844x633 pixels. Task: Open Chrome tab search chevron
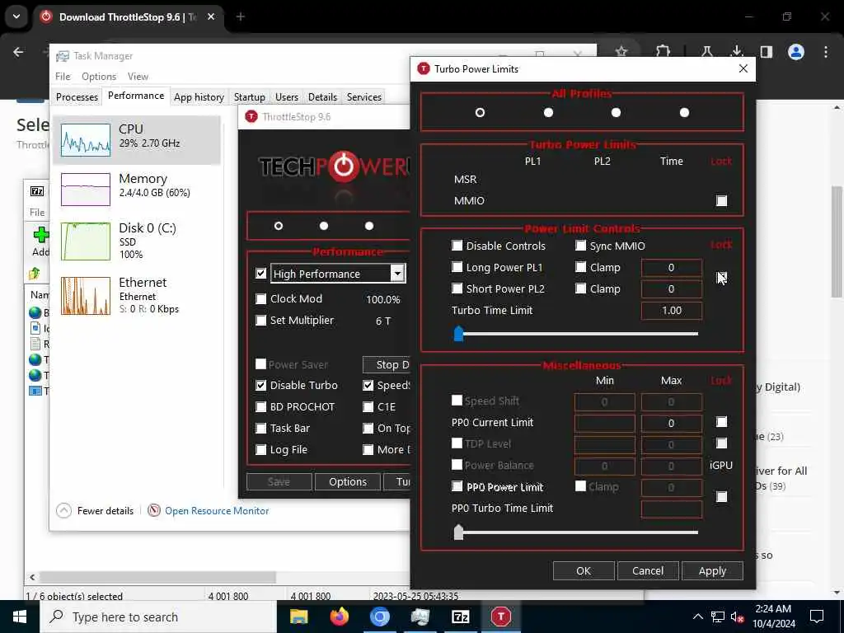click(16, 16)
